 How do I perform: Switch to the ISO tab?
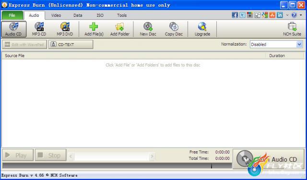[x=100, y=15]
